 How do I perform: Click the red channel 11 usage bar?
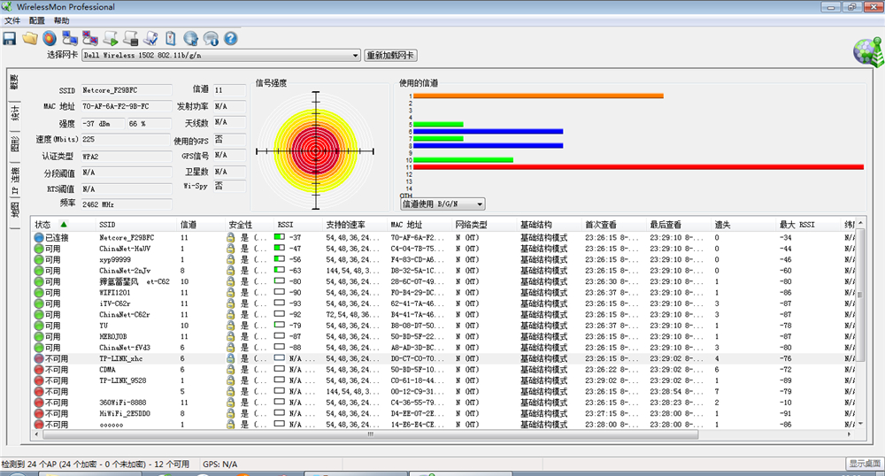(637, 166)
